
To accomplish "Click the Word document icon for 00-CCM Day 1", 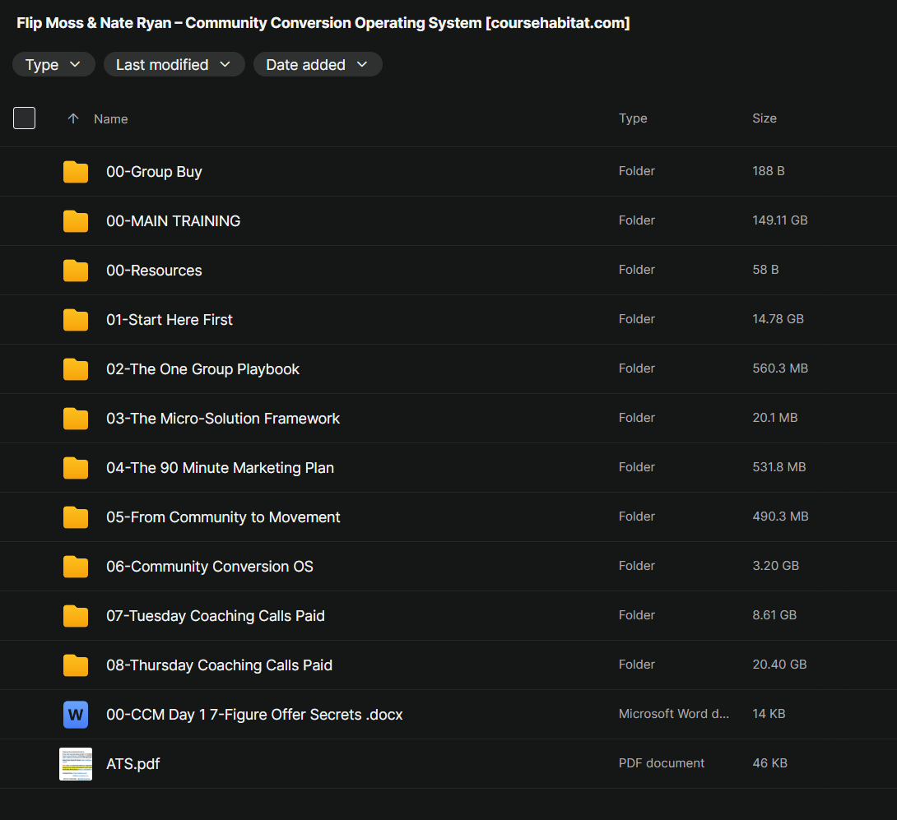I will (x=76, y=715).
